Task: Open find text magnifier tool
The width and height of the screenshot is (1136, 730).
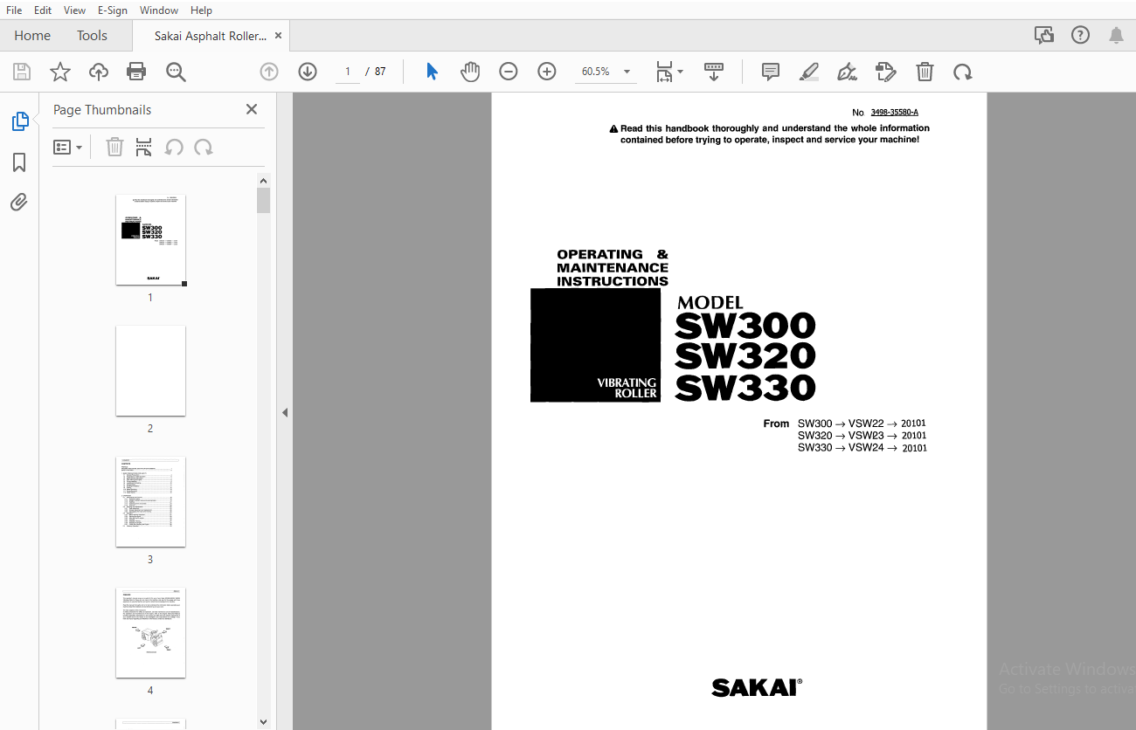Action: [x=176, y=72]
